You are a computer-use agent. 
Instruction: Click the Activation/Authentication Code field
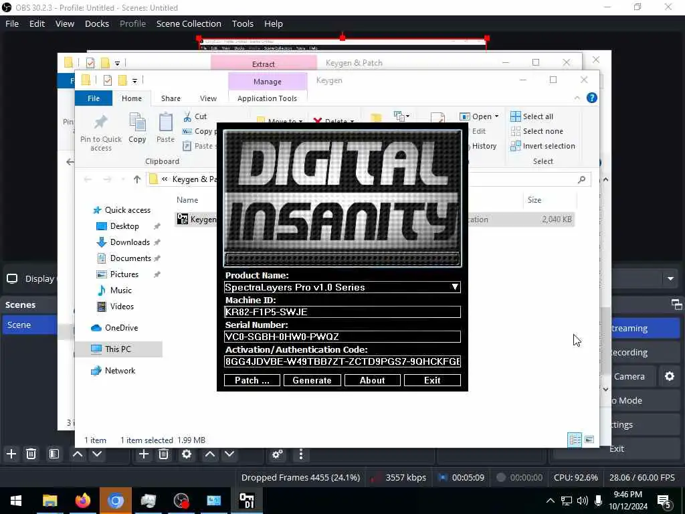click(342, 361)
